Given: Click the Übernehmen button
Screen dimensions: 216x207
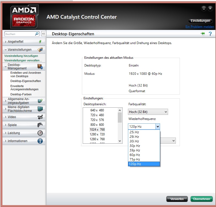Looking at the screenshot, I should tap(202, 199).
